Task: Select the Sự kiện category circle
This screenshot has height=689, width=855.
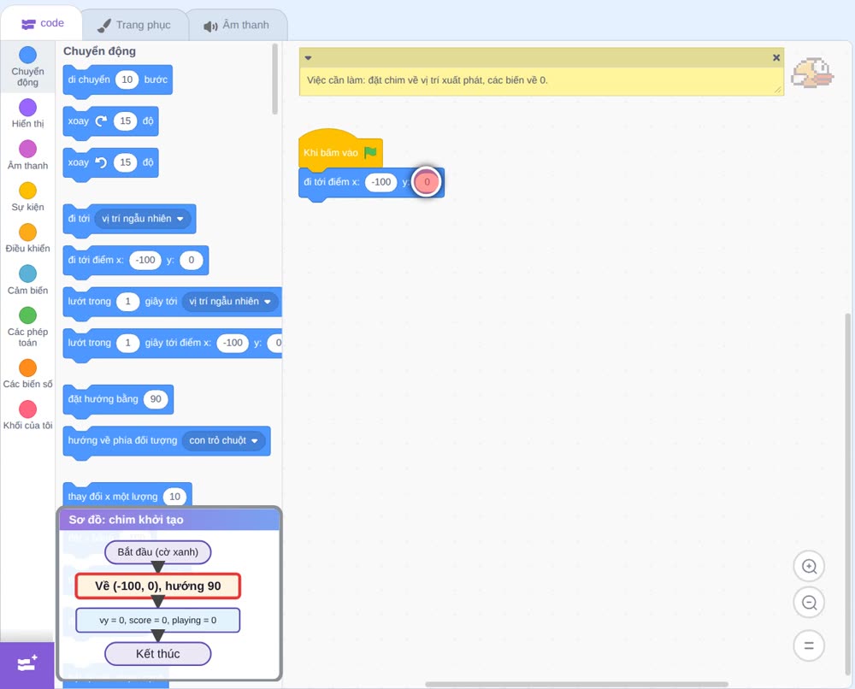Action: (x=28, y=191)
